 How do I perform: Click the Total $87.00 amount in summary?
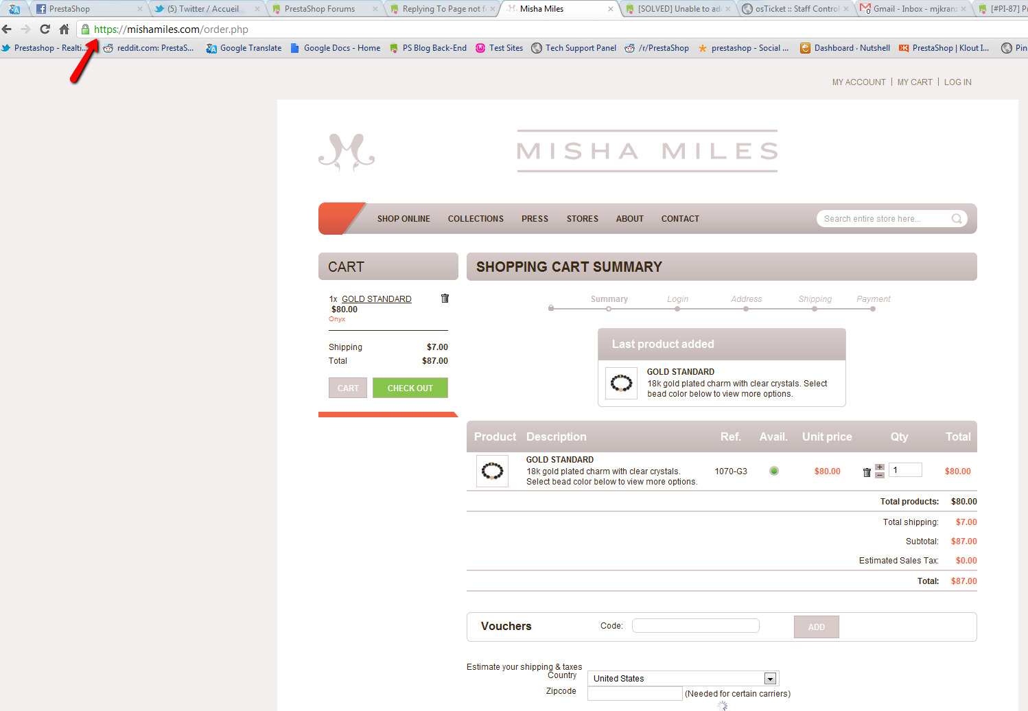(963, 581)
